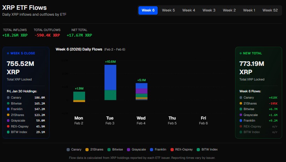286x162 pixels.
Task: Click the 773.19M XRP new total figure
Action: (x=252, y=68)
